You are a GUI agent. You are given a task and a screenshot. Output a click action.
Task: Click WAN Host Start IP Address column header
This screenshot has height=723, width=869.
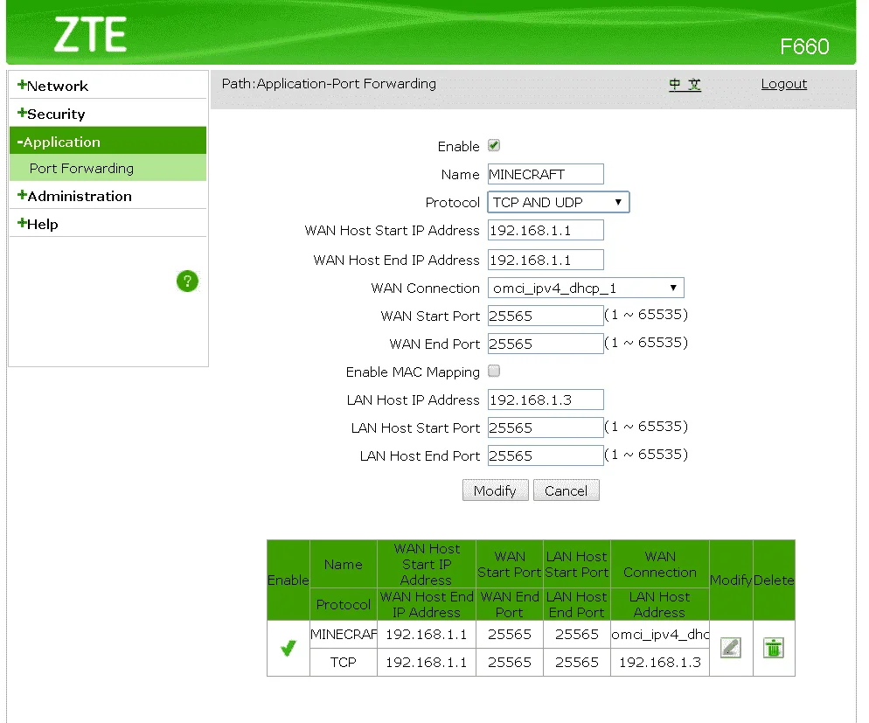click(x=426, y=564)
